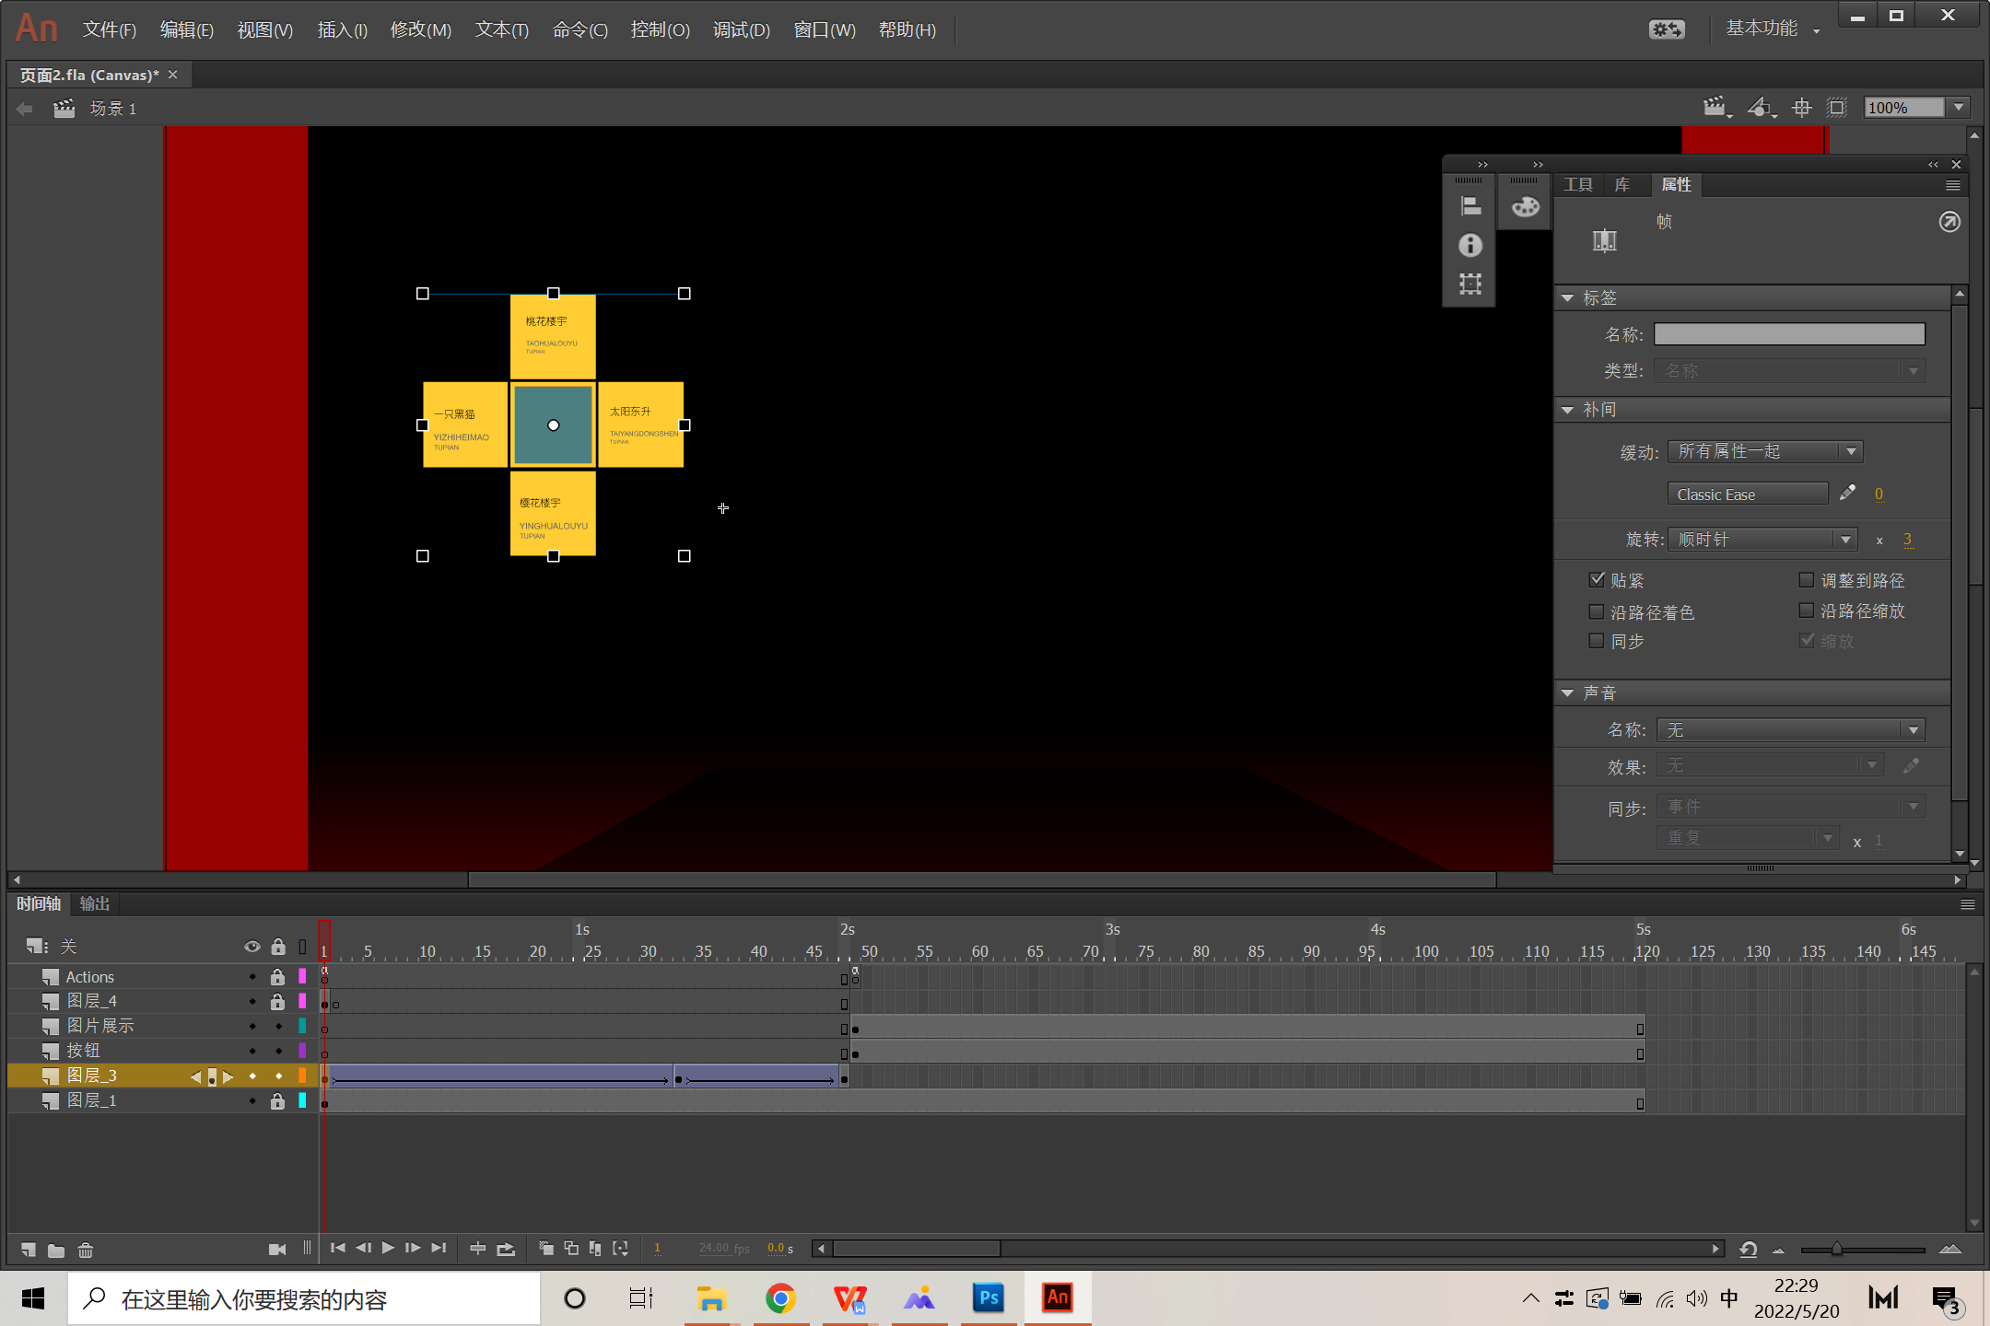Viewport: 1990px width, 1326px height.
Task: Click the delete layer trash icon
Action: [86, 1250]
